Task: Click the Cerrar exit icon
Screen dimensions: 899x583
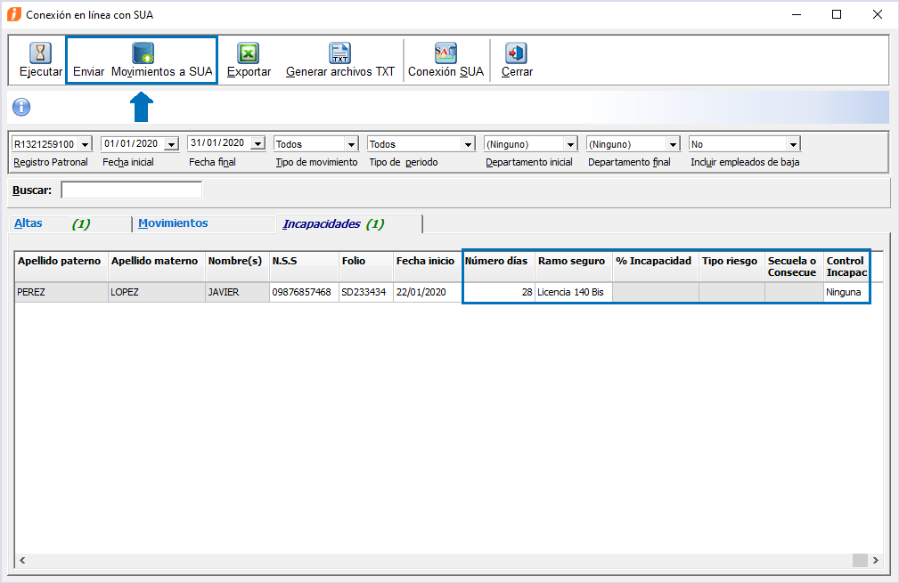Action: click(517, 53)
